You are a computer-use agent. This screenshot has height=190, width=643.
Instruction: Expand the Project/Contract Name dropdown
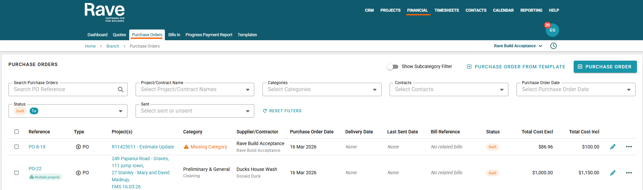click(248, 90)
